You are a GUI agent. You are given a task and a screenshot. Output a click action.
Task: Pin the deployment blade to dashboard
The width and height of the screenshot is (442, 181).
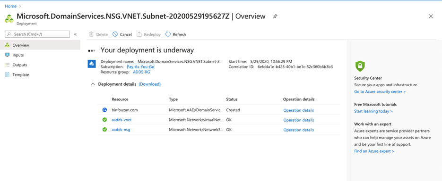pos(275,16)
